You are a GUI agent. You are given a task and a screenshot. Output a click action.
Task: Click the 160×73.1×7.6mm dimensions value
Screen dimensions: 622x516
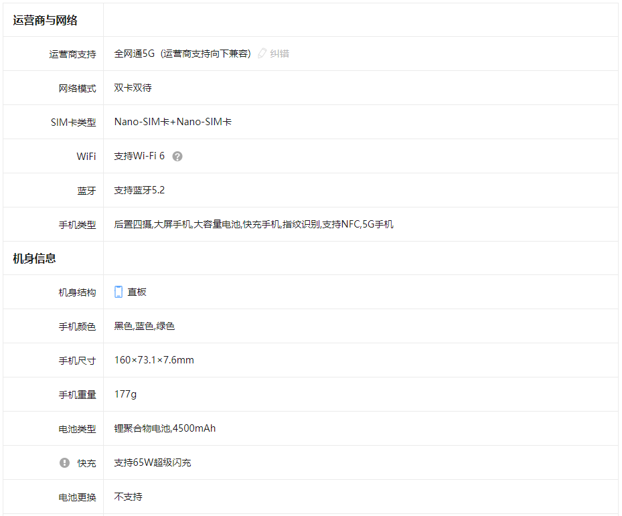[154, 359]
